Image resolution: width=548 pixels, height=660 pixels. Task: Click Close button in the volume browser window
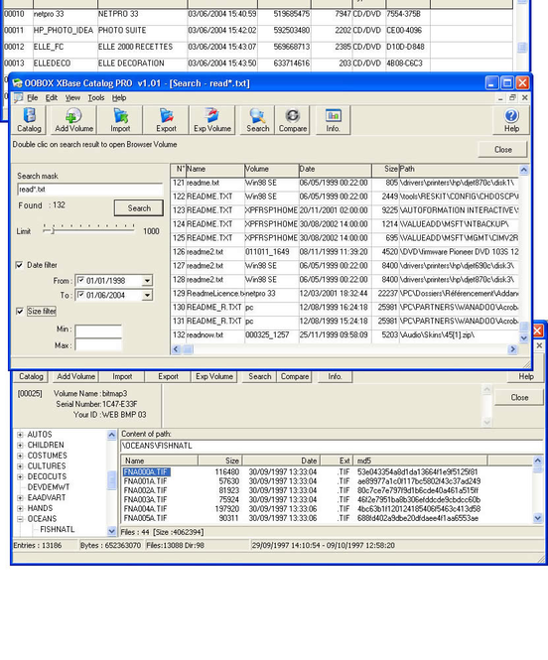(519, 397)
